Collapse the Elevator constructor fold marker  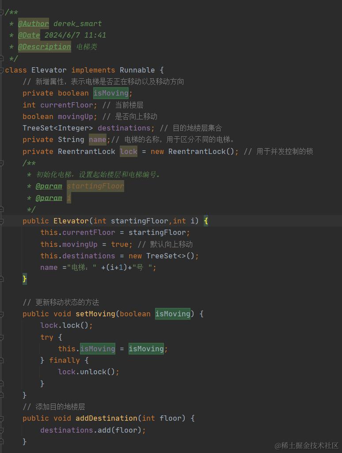[1, 221]
